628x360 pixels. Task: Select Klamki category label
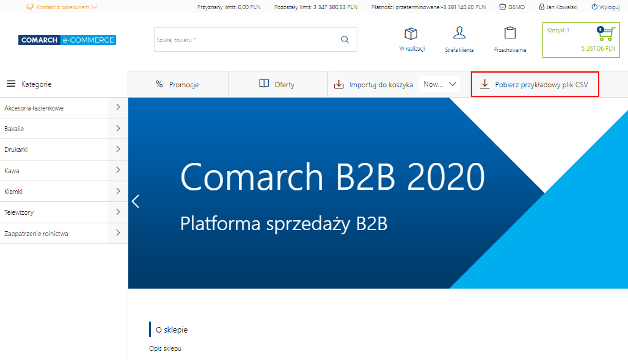pyautogui.click(x=13, y=192)
